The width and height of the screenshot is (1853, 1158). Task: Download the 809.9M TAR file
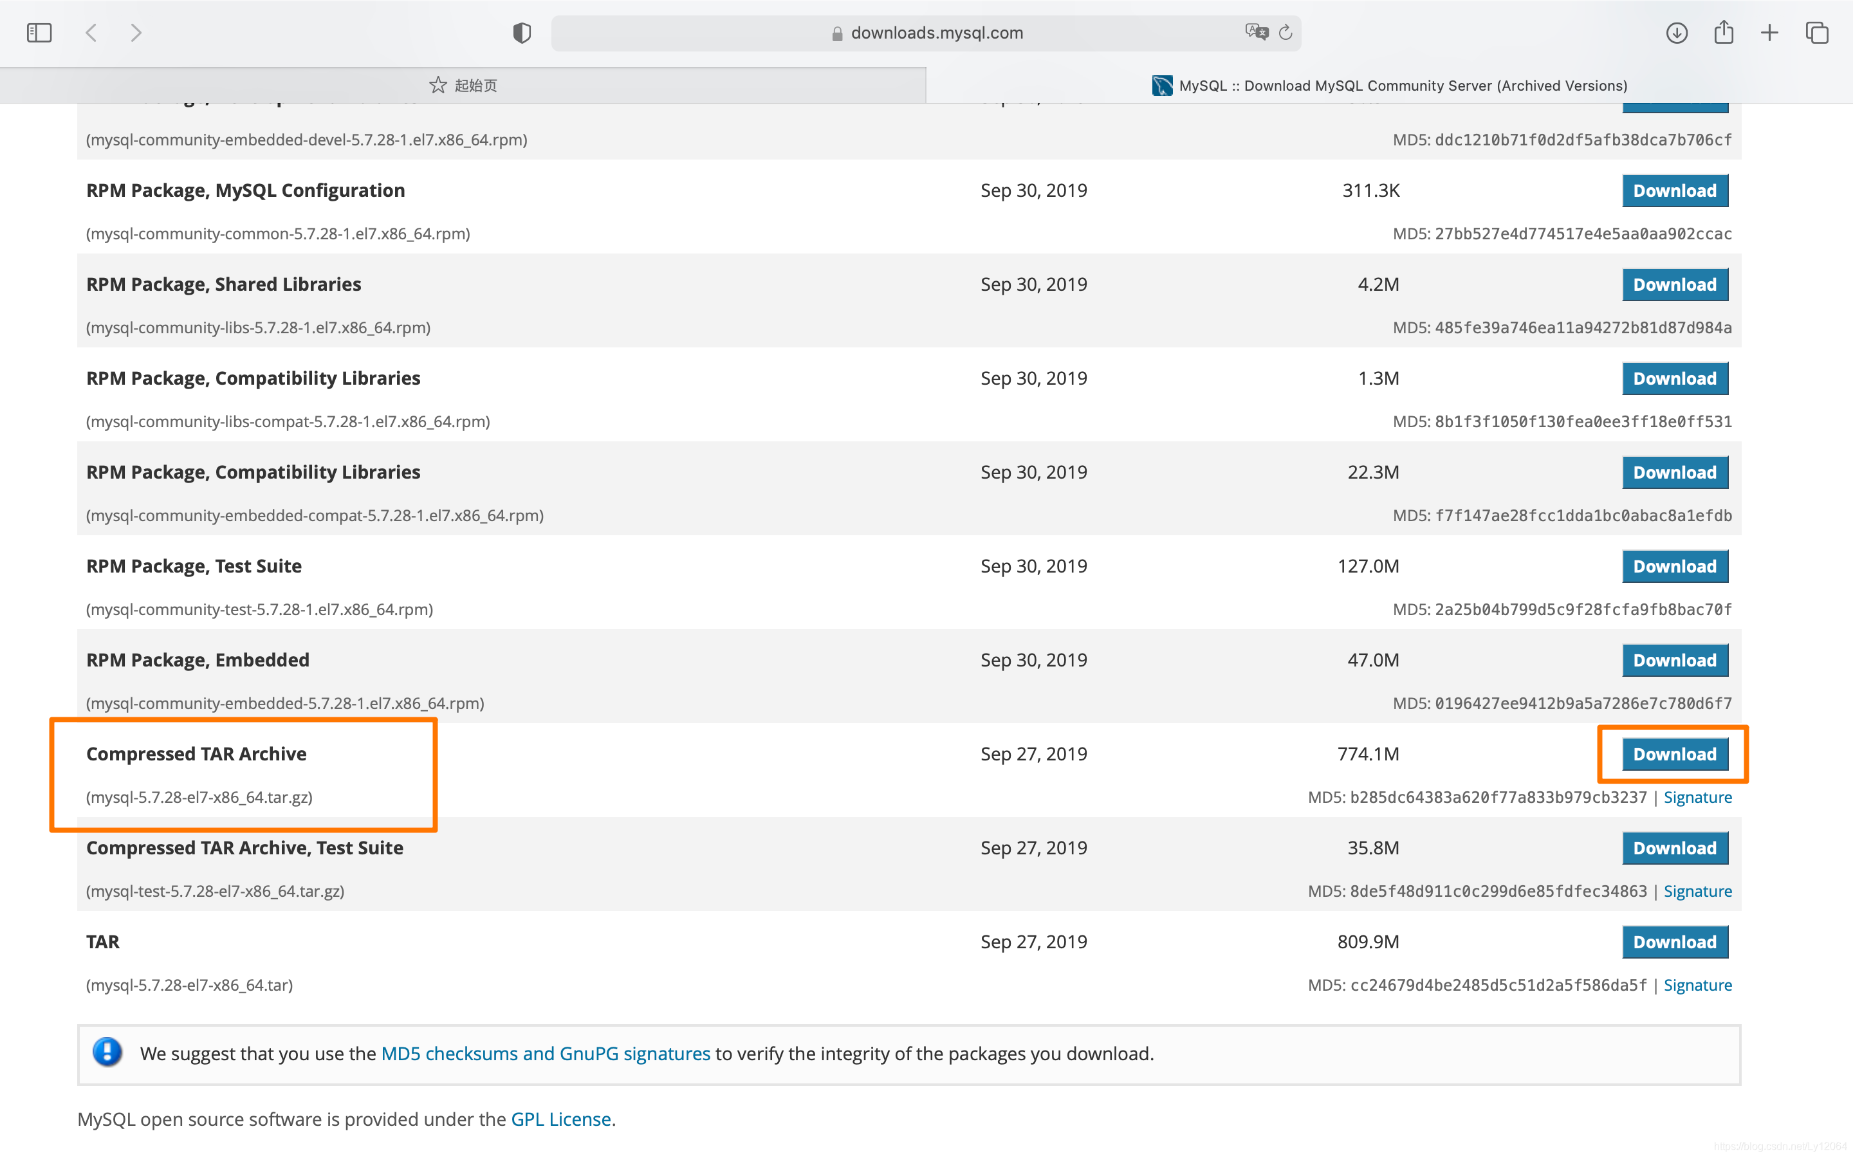tap(1675, 942)
